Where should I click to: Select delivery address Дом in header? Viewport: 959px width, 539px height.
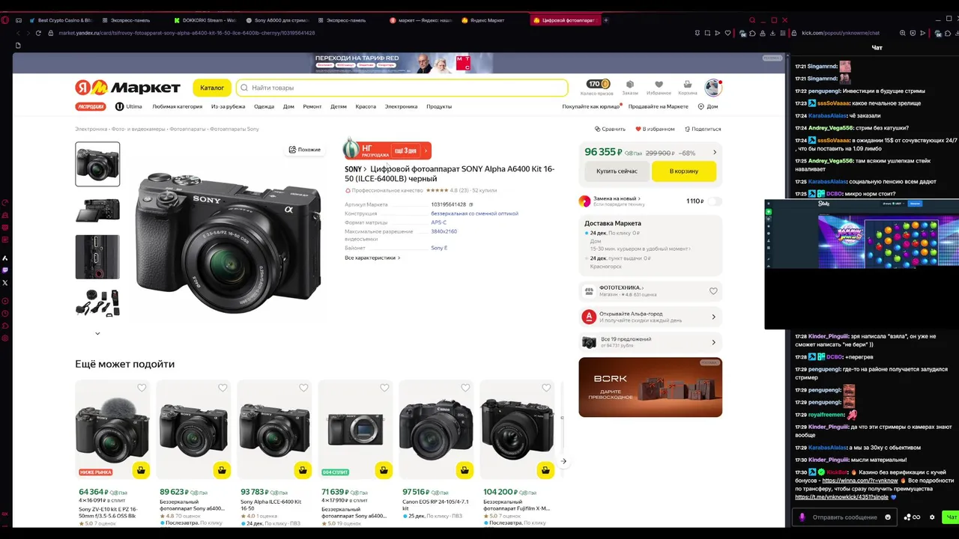click(708, 106)
